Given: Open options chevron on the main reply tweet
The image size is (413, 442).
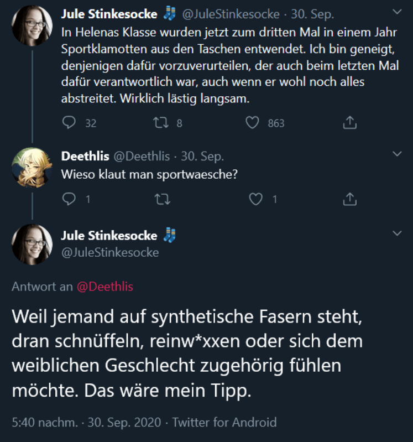Looking at the screenshot, I should point(397,233).
